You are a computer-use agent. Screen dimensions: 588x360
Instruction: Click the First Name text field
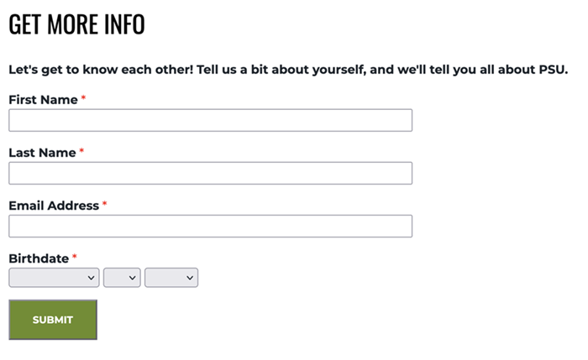coord(210,120)
